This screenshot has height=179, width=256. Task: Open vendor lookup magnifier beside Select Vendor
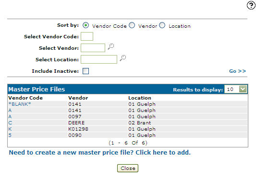(110, 47)
